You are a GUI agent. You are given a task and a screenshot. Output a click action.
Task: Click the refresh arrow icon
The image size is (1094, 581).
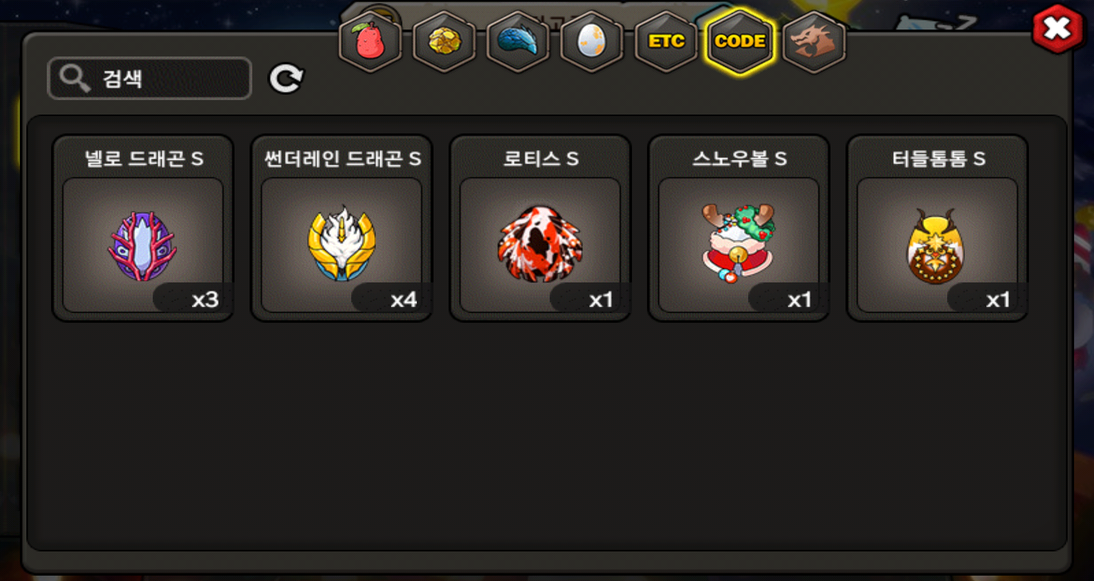click(x=286, y=79)
